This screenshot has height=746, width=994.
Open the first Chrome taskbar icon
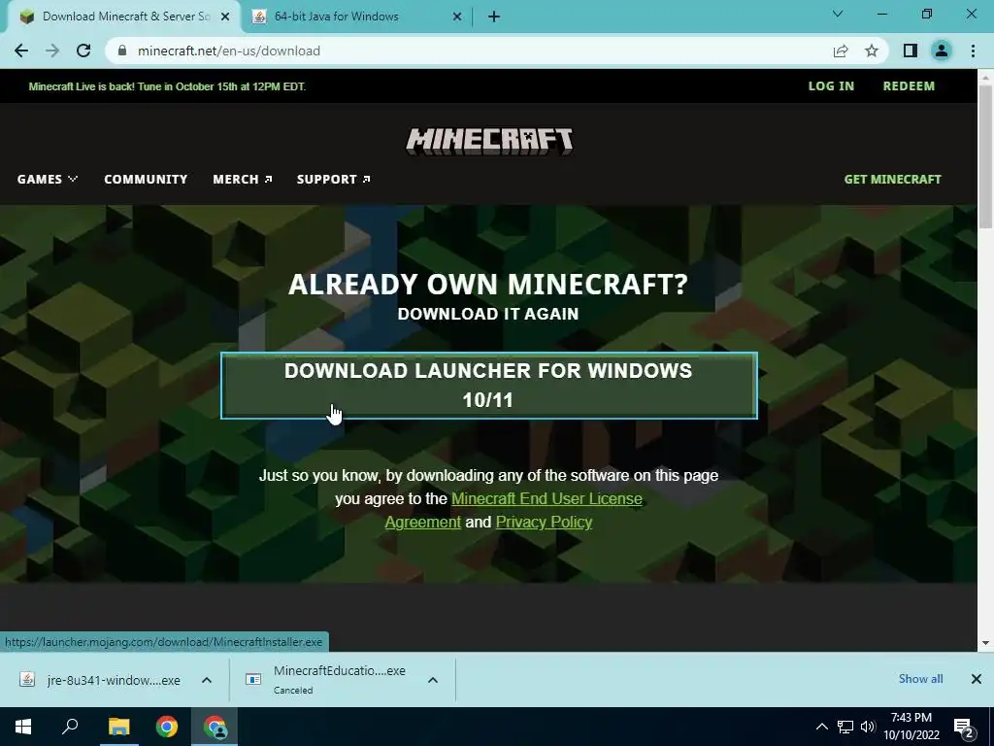coord(167,727)
